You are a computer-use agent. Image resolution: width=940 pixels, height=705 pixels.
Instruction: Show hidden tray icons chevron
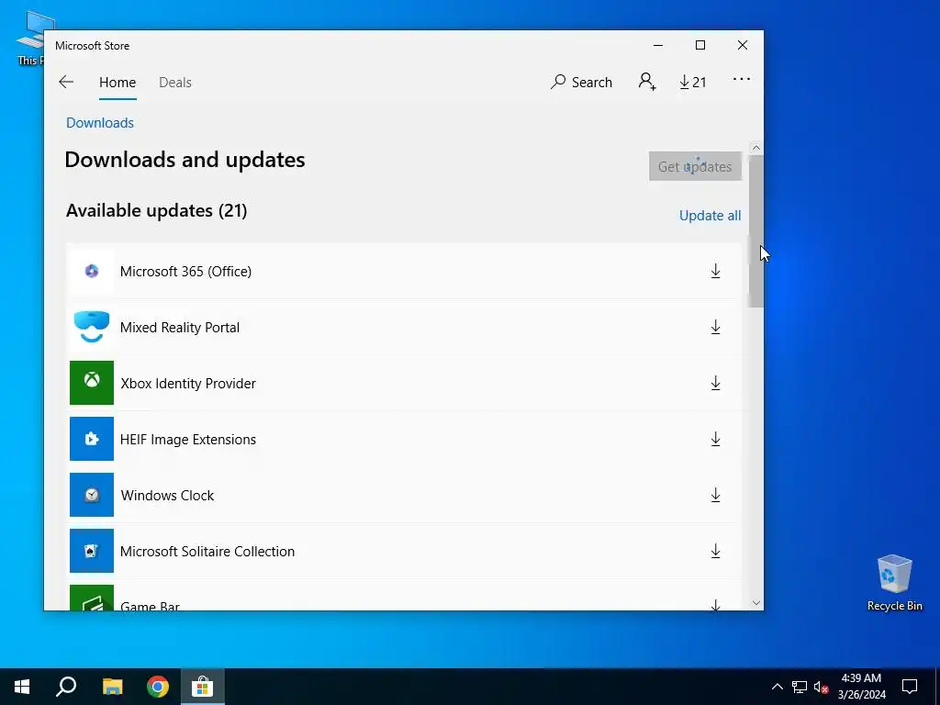(x=777, y=687)
